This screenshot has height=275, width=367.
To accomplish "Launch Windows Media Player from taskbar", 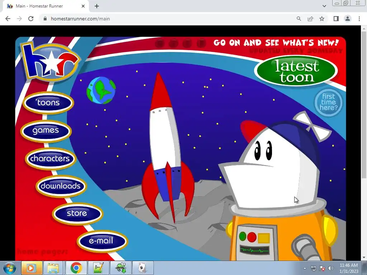I will pos(32,268).
